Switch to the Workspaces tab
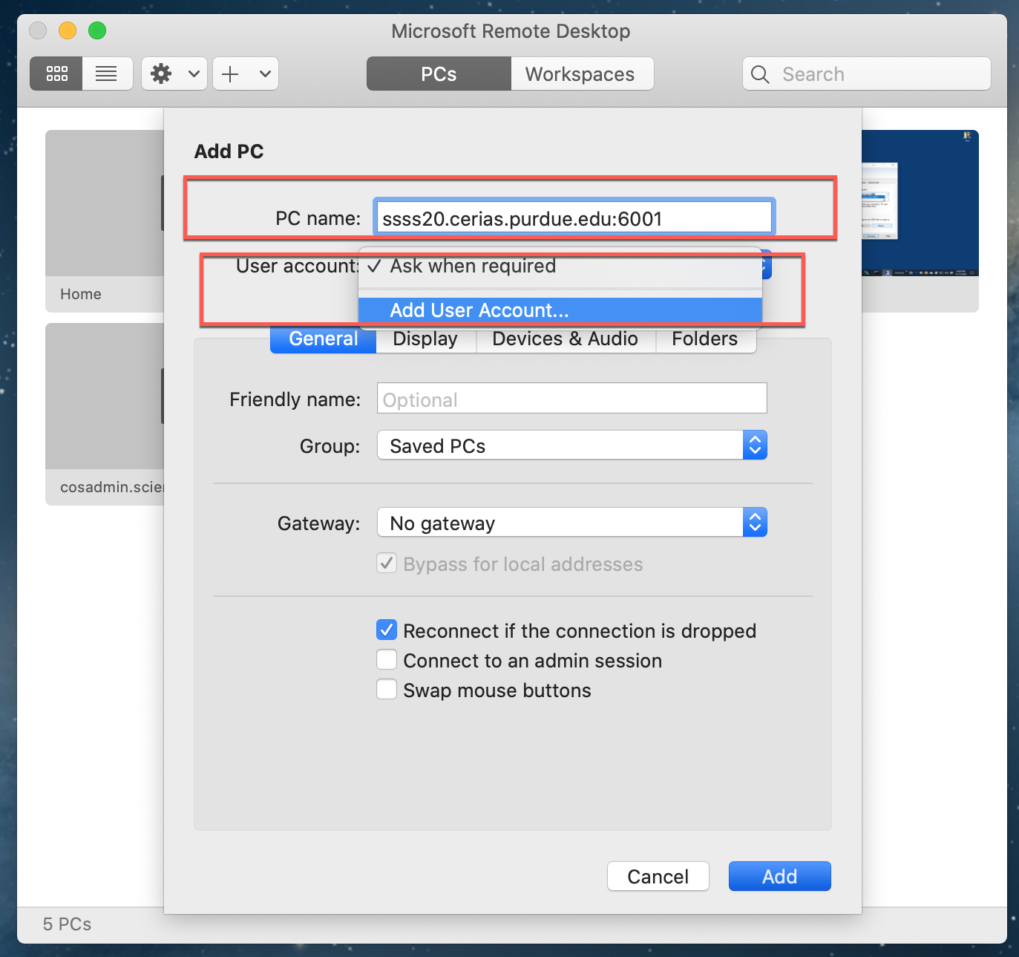This screenshot has height=957, width=1019. tap(582, 74)
